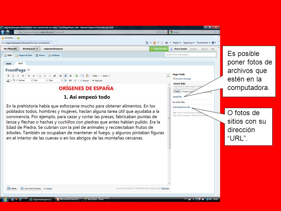Screen dimensions: 281x211
Task: Apply subscript formatting
Action: (29, 76)
